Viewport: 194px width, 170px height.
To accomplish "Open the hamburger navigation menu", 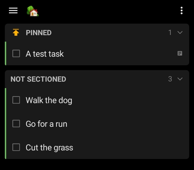I will tap(13, 10).
